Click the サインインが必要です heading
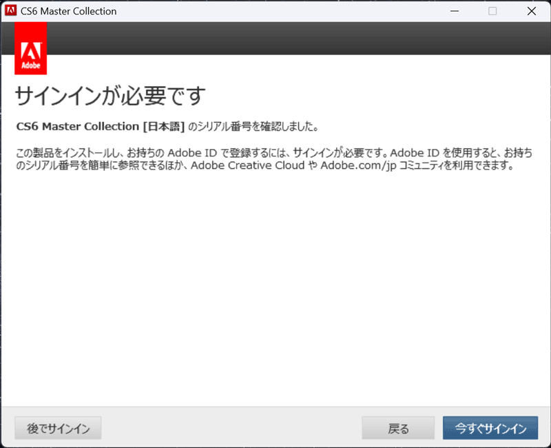The image size is (551, 448). point(110,96)
